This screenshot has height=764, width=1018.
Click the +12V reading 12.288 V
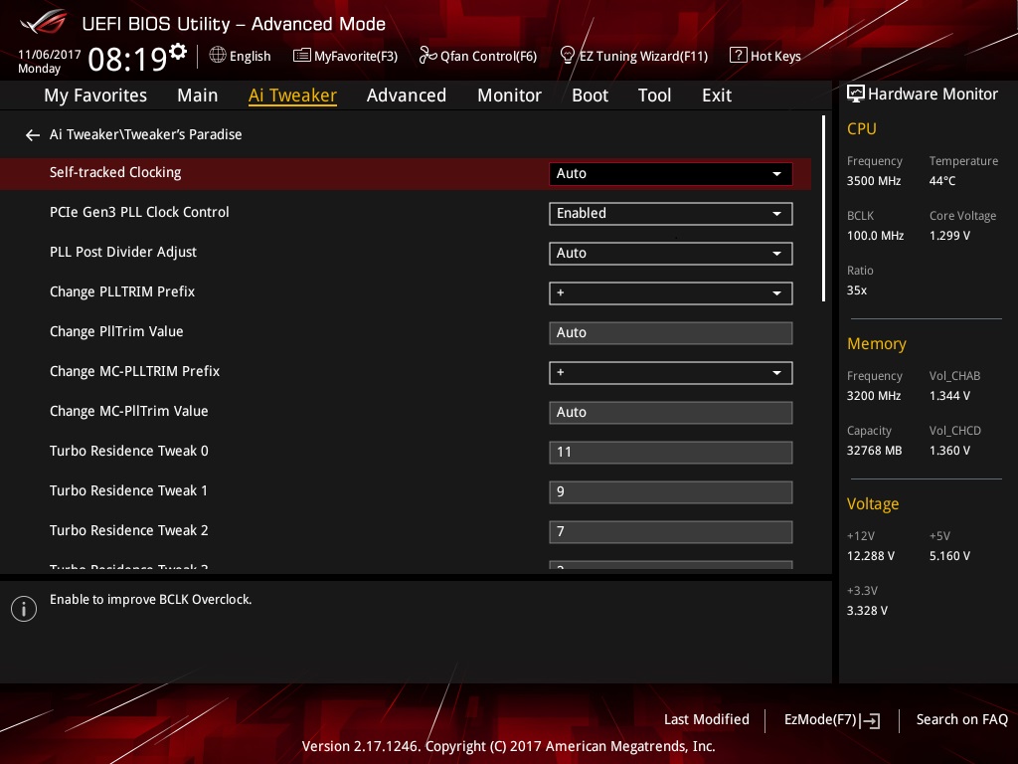tap(871, 556)
